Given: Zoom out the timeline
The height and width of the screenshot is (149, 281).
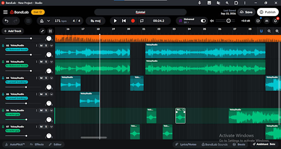Looking at the screenshot, I should tap(269, 31).
